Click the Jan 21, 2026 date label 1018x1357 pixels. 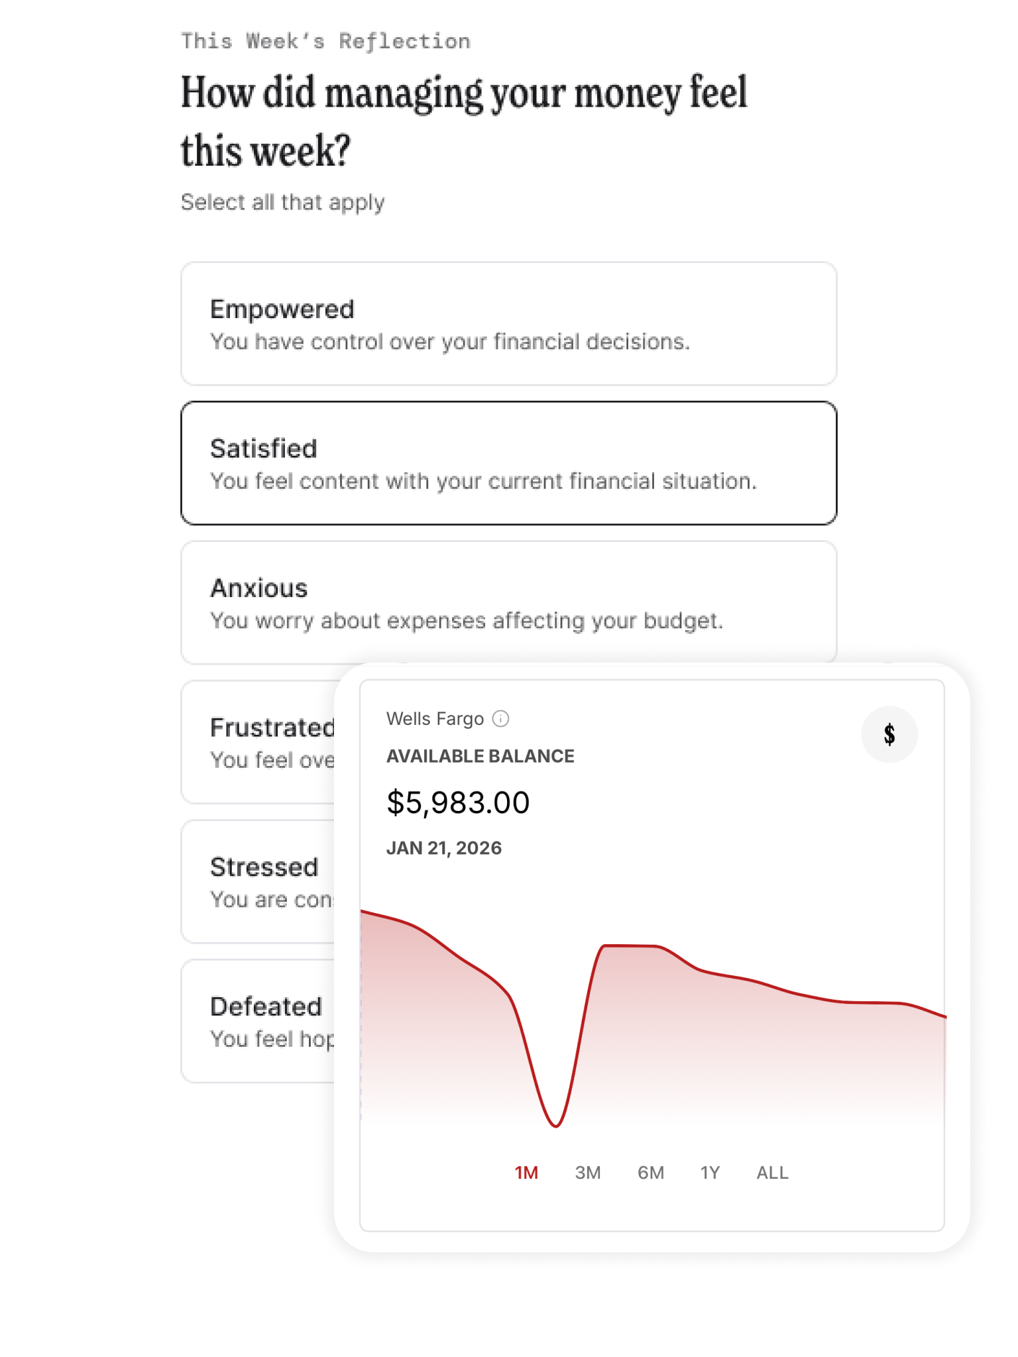pos(444,848)
